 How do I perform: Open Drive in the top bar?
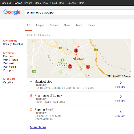pos(62,3)
